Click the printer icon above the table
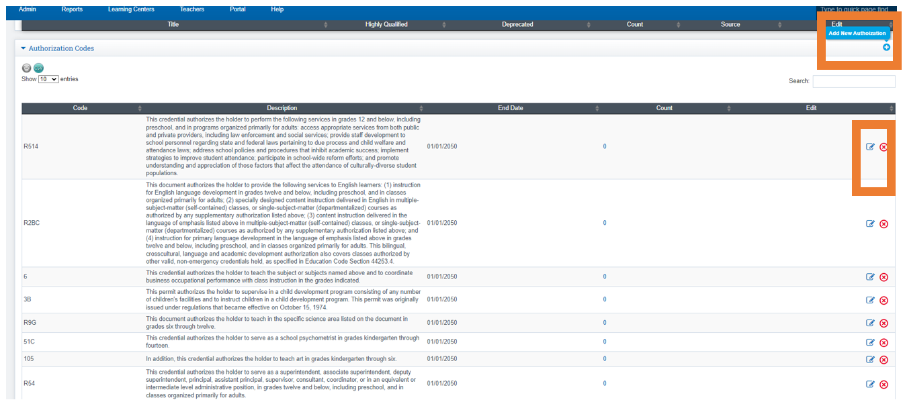This screenshot has height=402, width=903. 26,68
